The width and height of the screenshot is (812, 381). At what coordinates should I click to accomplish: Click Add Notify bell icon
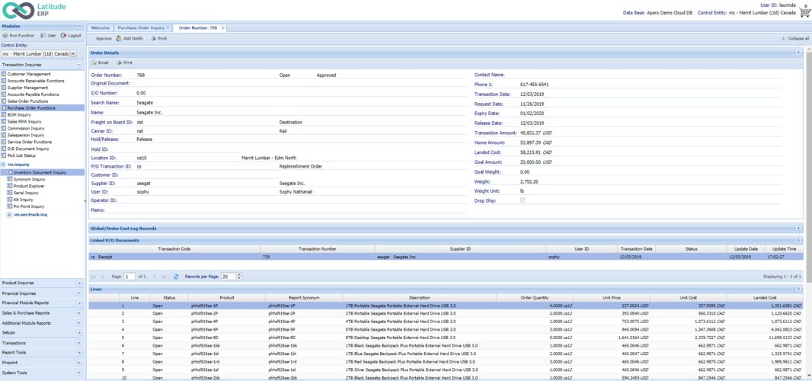pyautogui.click(x=118, y=38)
